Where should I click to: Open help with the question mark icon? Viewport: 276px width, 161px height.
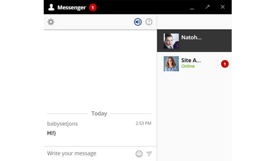(x=149, y=22)
